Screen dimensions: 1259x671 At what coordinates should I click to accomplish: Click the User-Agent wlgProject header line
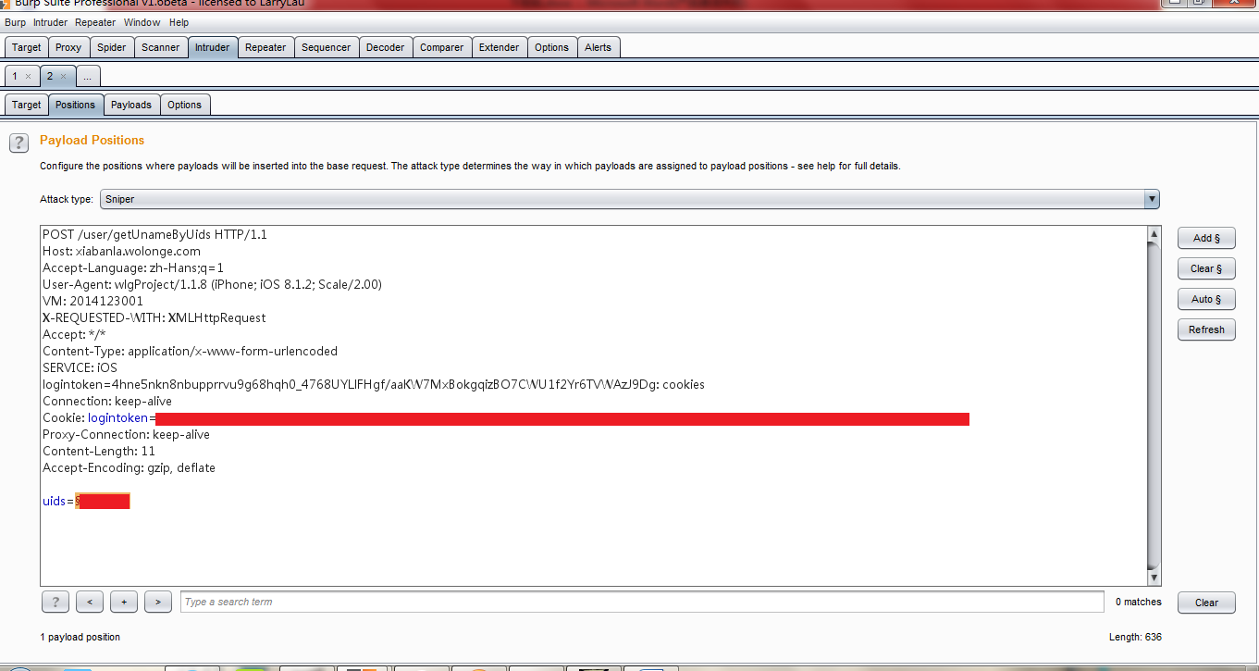[212, 285]
